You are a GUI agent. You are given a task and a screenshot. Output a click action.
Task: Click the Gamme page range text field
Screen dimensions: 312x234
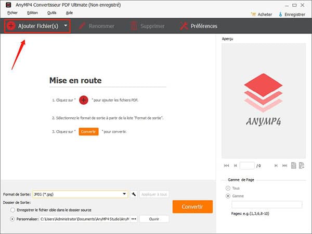(x=267, y=205)
